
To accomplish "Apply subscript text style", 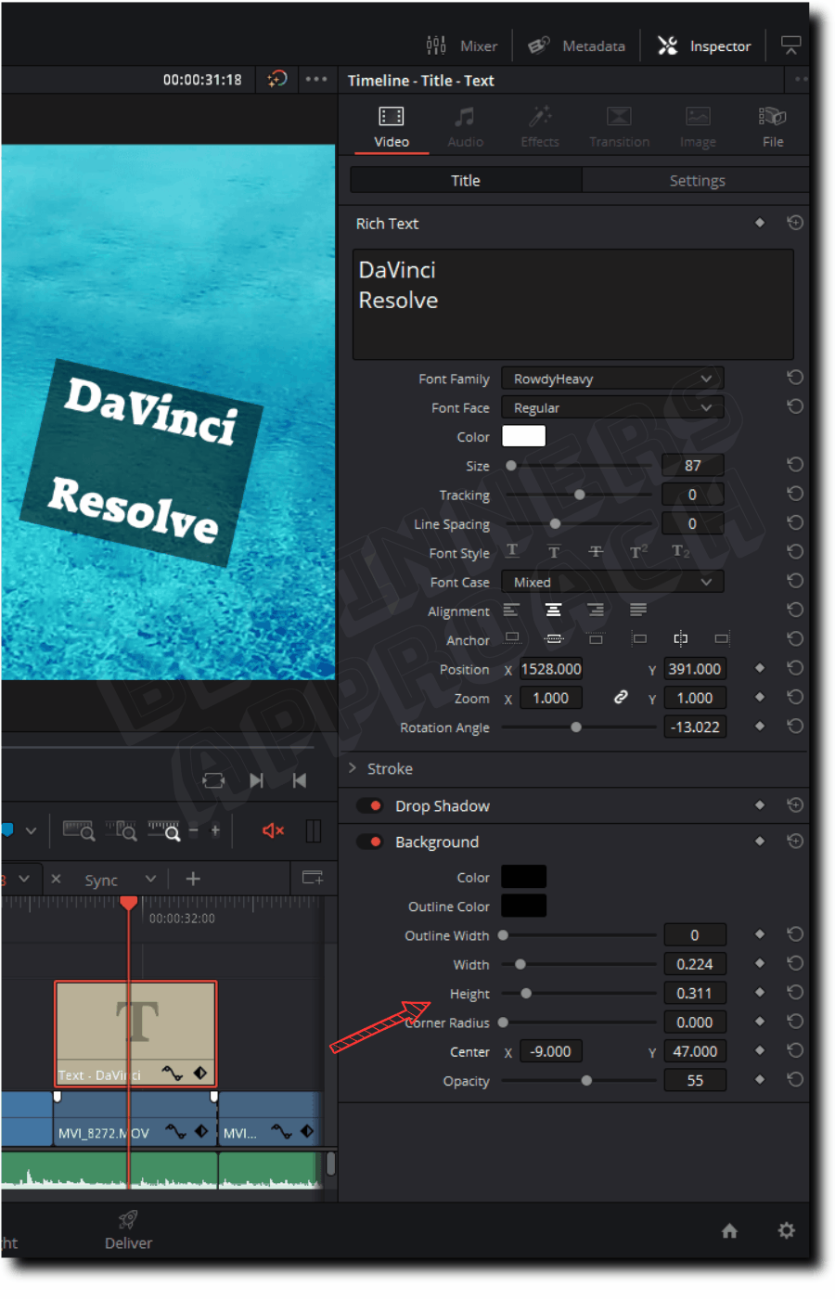I will [680, 551].
